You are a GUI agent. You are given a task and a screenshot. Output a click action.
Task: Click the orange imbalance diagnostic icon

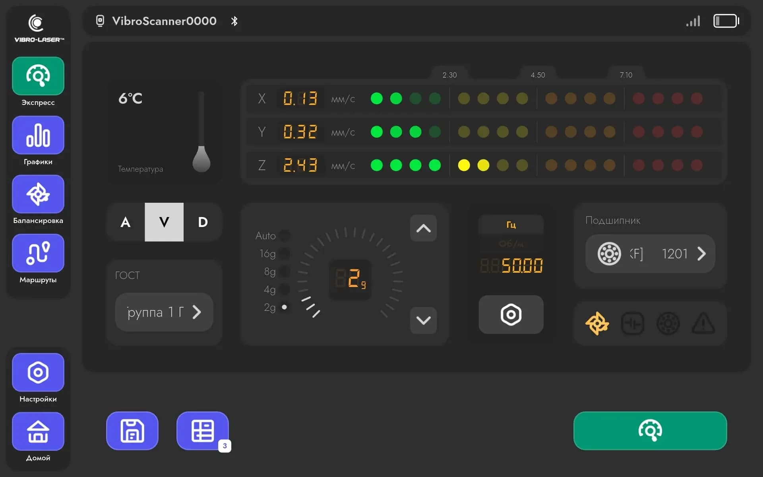597,324
